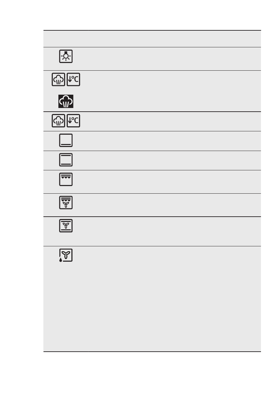Click the °C icon in the row above bottom heat
The width and height of the screenshot is (280, 397).
coord(74,121)
